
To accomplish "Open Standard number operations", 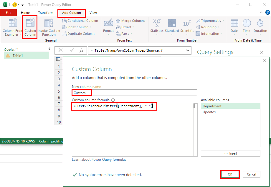I will point(172,27).
